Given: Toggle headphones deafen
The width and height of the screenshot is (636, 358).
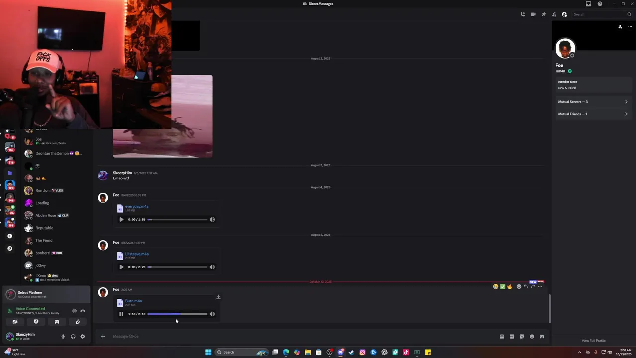Looking at the screenshot, I should coord(73,337).
